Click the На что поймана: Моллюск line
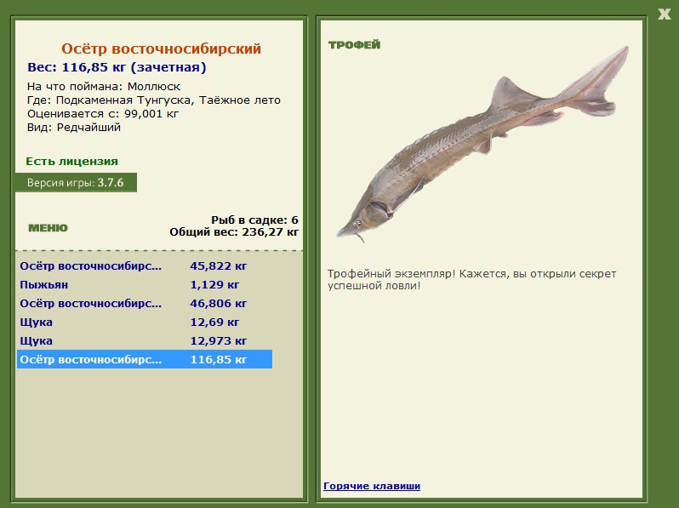The height and width of the screenshot is (508, 679). pos(104,87)
